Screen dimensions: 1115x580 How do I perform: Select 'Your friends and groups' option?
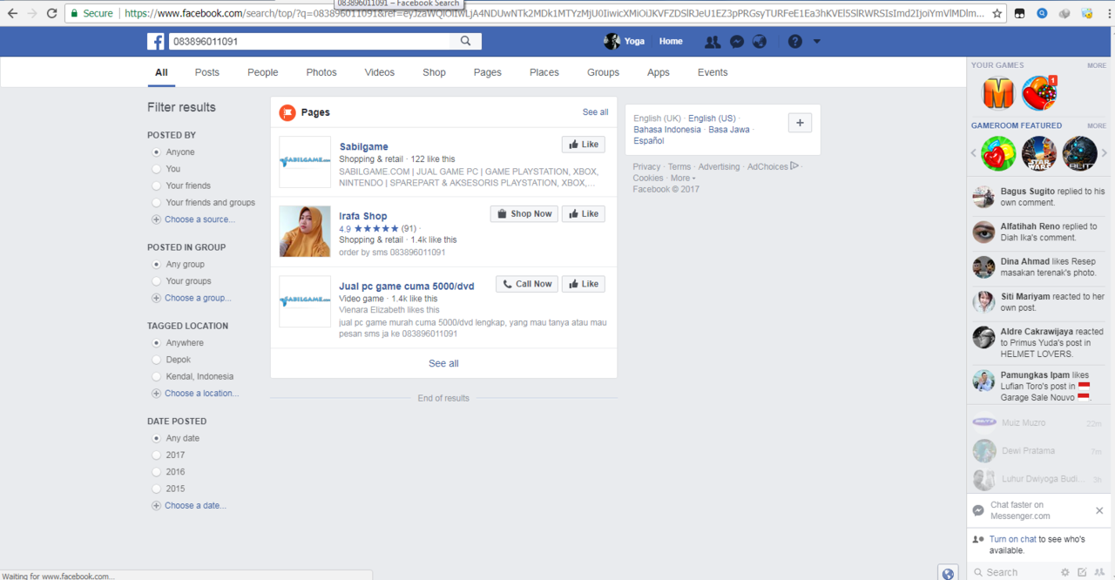pos(157,203)
